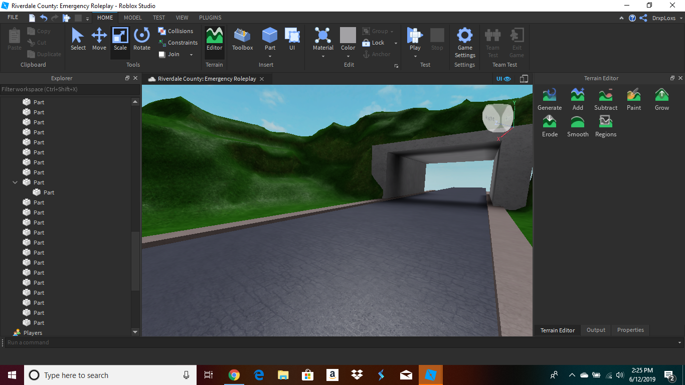Open the device emulator icon
Image resolution: width=685 pixels, height=385 pixels.
pyautogui.click(x=524, y=79)
